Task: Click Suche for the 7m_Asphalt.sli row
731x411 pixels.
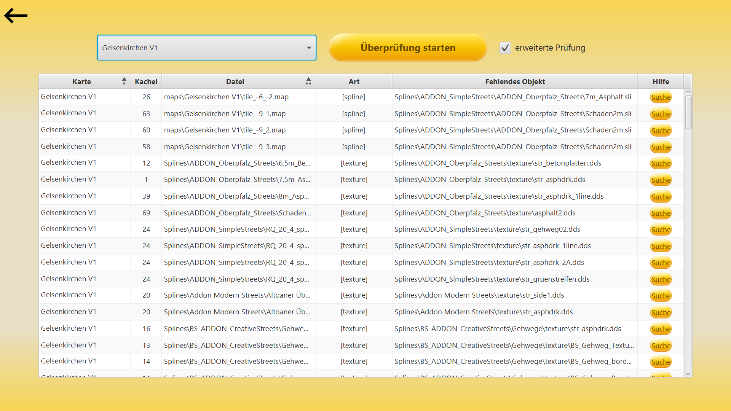Action: click(x=661, y=97)
